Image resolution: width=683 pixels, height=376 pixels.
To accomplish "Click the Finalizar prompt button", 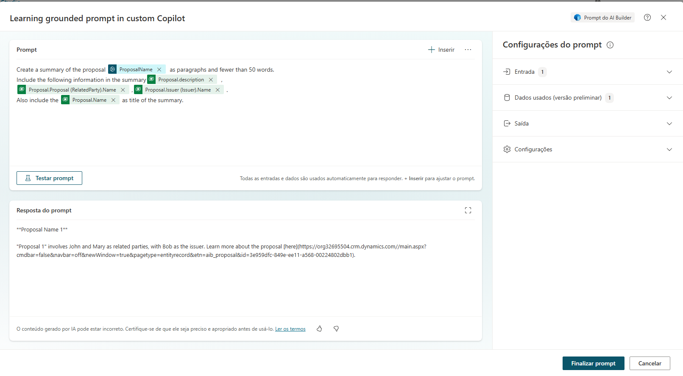I will 593,363.
